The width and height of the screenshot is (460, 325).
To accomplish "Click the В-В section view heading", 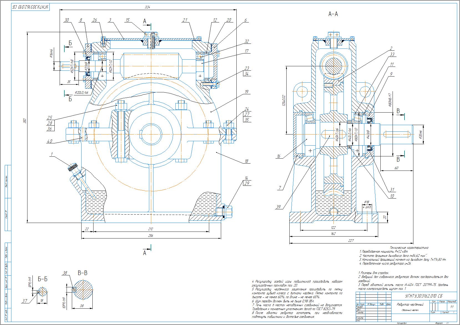I will click(x=82, y=273).
